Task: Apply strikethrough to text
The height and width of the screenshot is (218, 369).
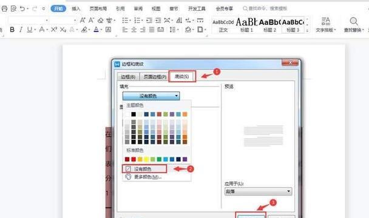Action: (x=42, y=30)
